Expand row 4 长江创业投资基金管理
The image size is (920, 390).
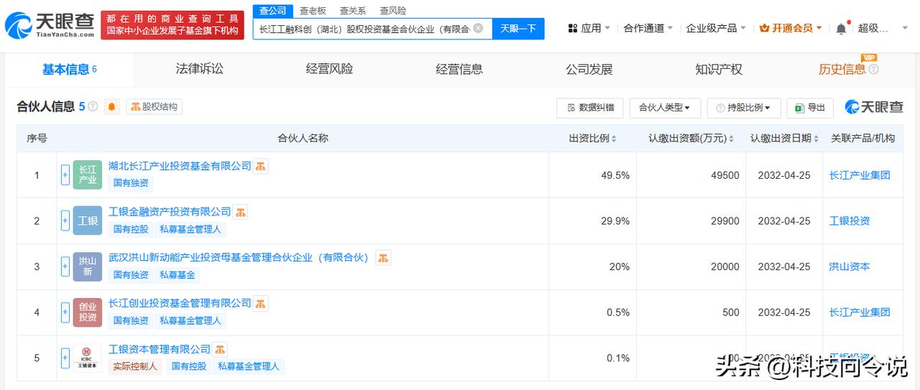pyautogui.click(x=65, y=312)
